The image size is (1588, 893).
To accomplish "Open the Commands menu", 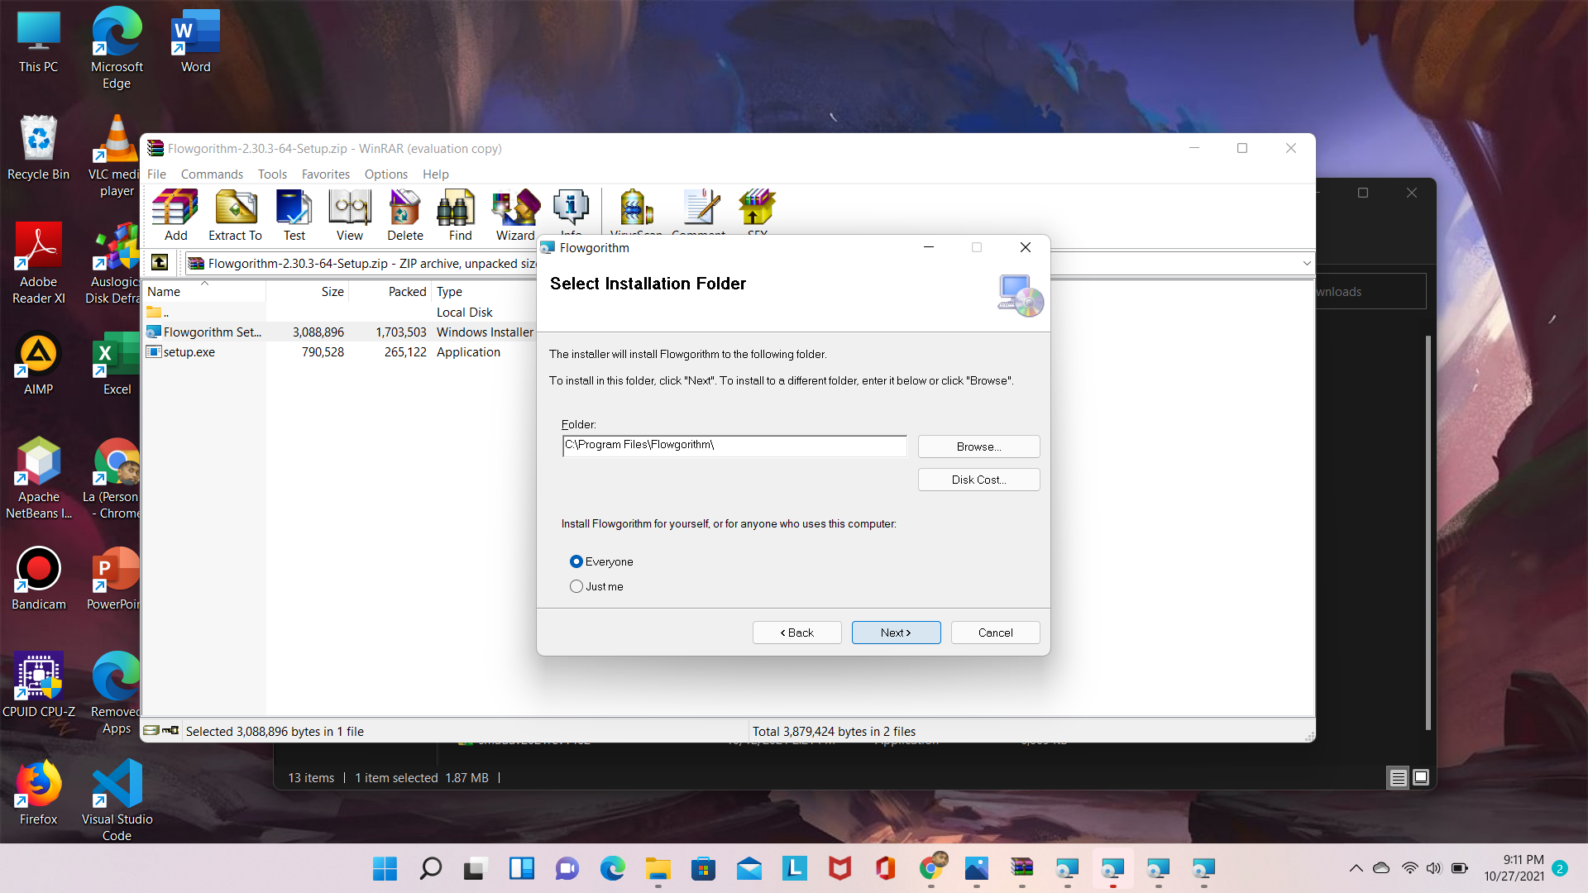I will click(212, 174).
